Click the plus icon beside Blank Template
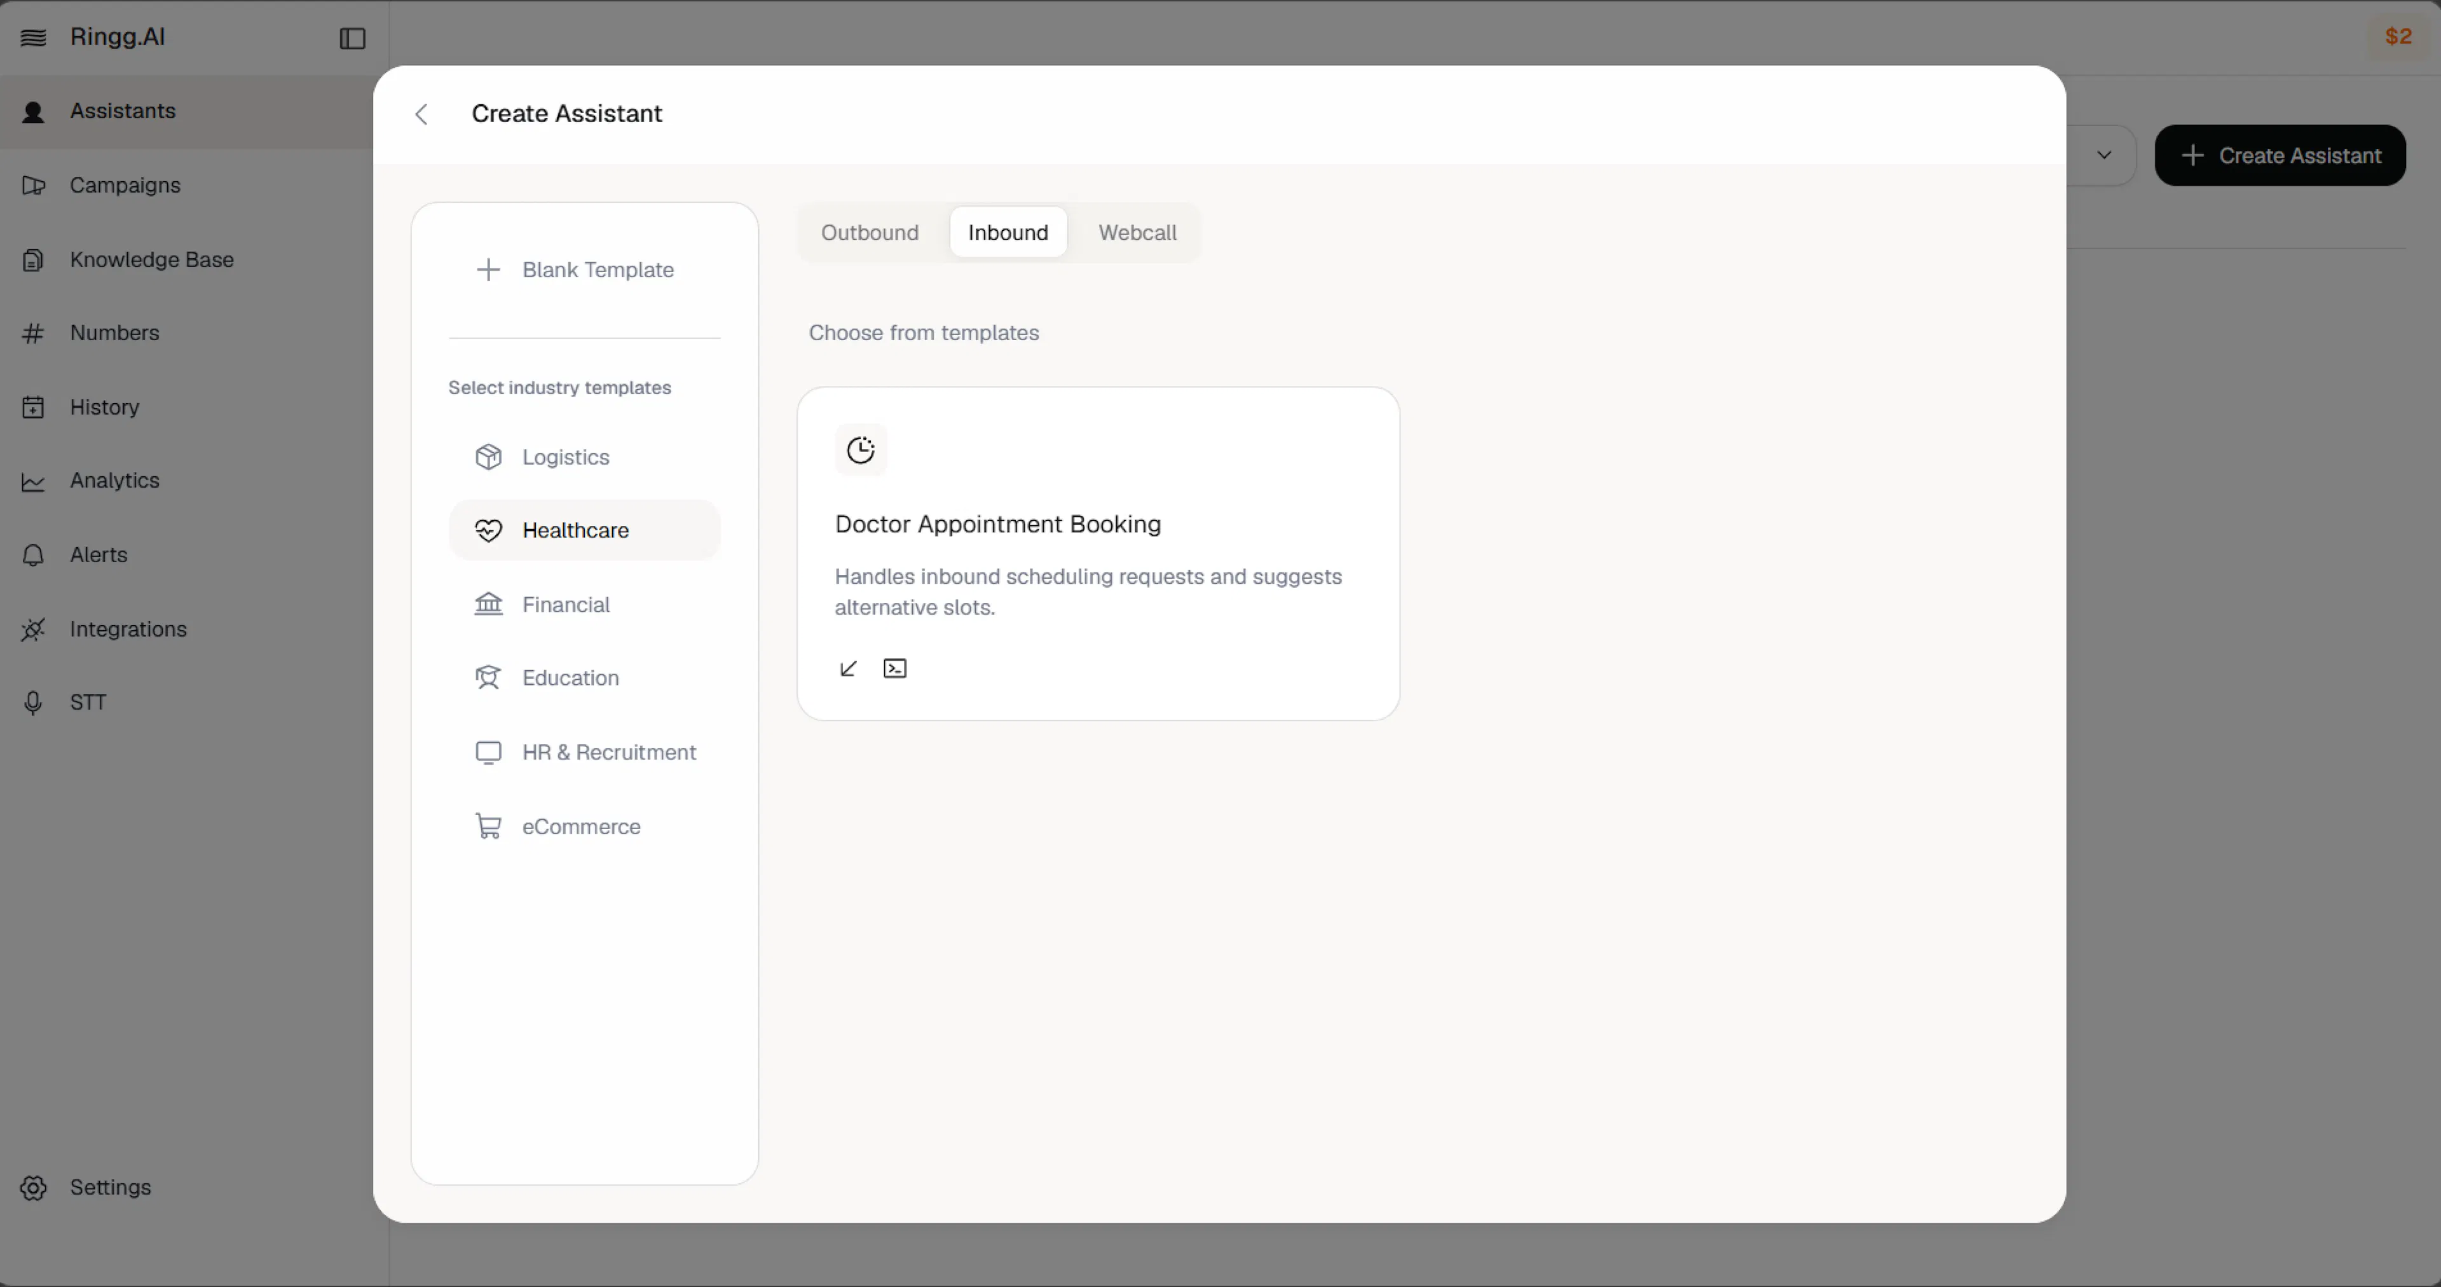2441x1287 pixels. tap(488, 270)
